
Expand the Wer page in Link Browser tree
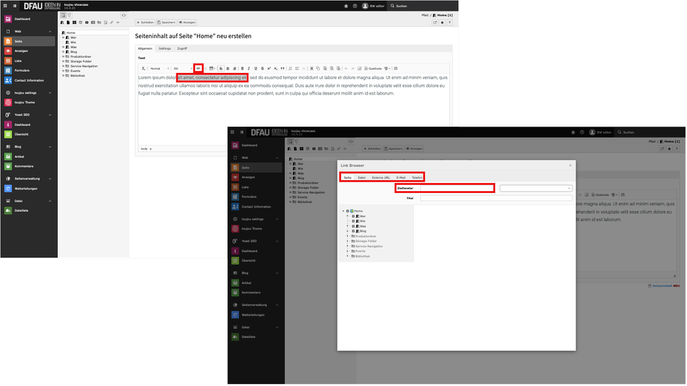point(348,216)
